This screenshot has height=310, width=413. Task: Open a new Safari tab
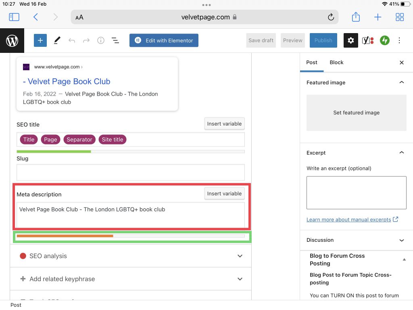pyautogui.click(x=378, y=17)
